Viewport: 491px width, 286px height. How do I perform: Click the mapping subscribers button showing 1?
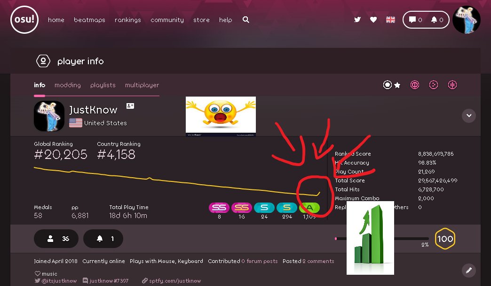103,239
